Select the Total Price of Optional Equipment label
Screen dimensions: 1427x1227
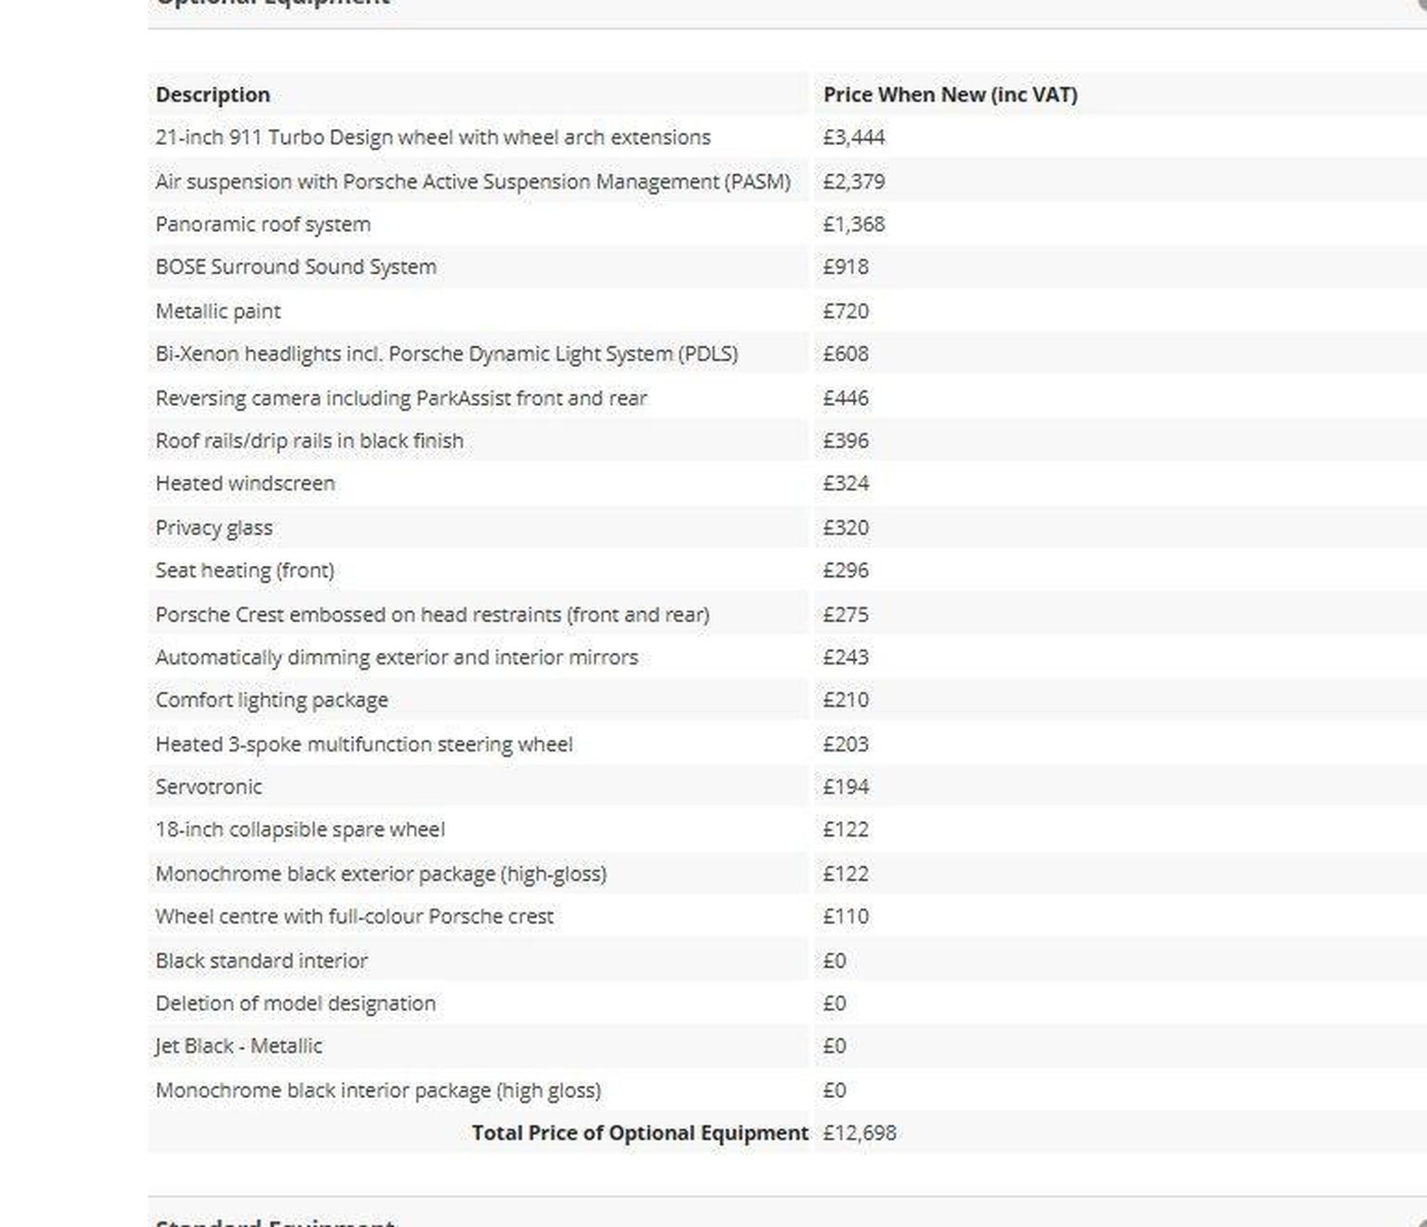tap(640, 1133)
